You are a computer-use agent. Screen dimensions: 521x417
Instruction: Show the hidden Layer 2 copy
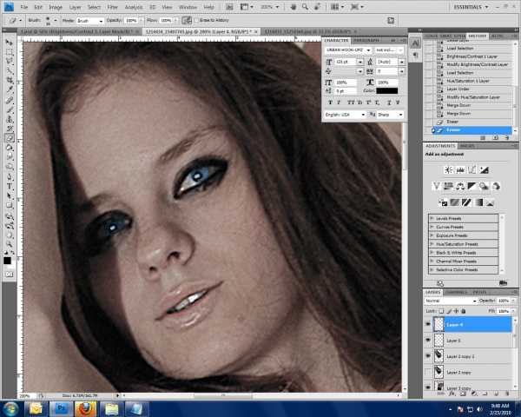tap(428, 372)
